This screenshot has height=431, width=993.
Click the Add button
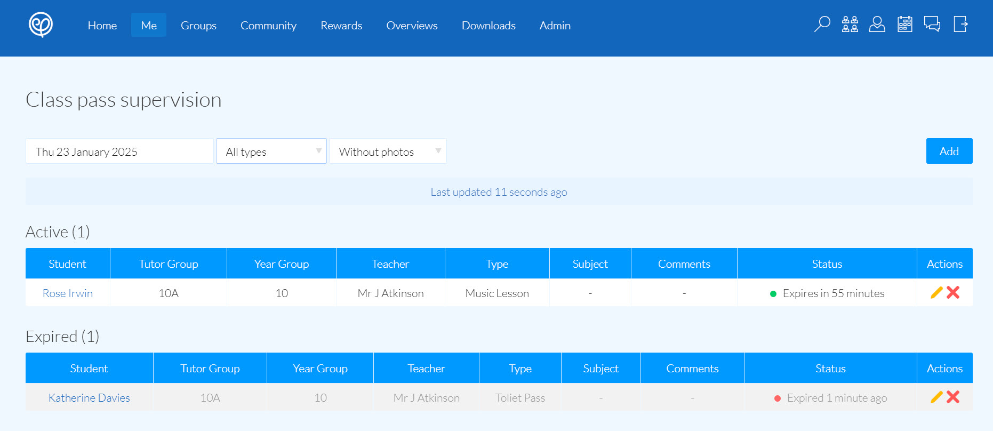tap(949, 151)
